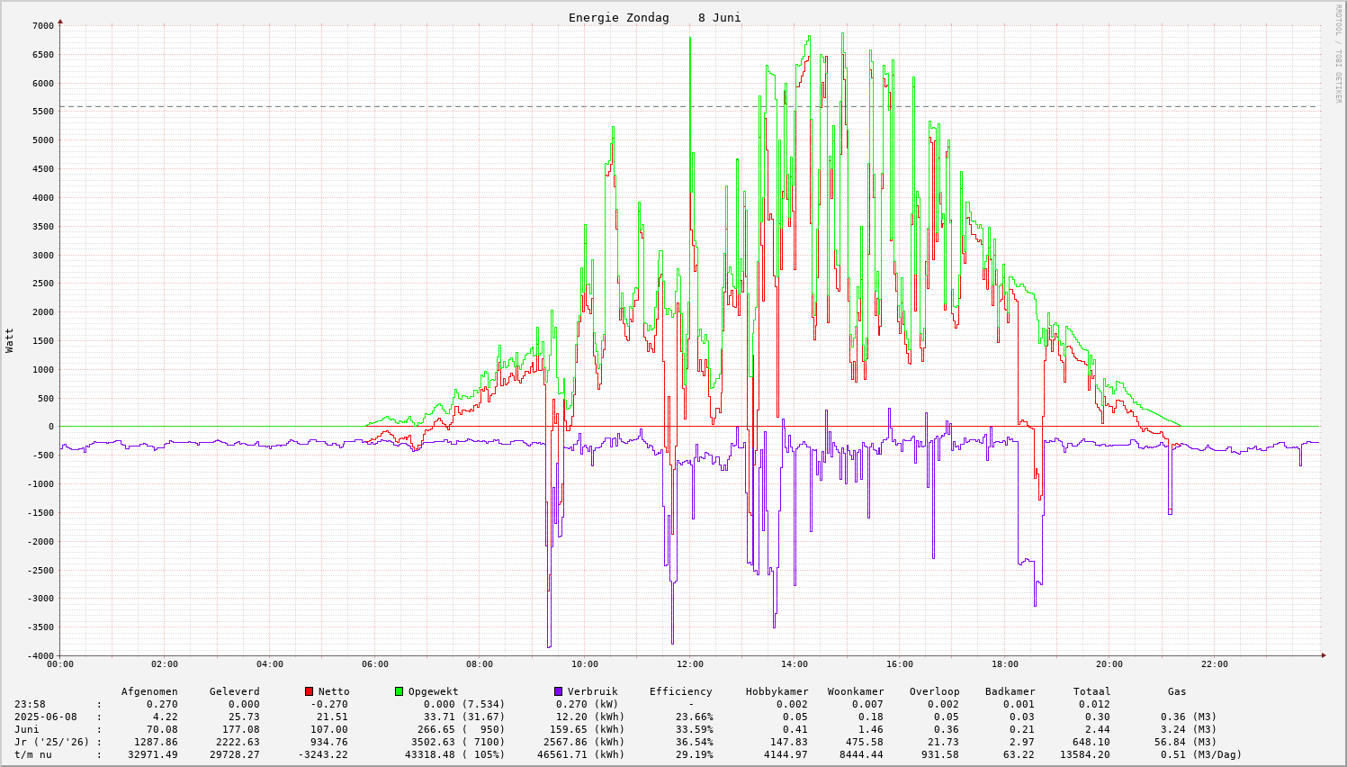Select the 20:00 time axis label
Screen dimensions: 1347x767
click(1109, 664)
